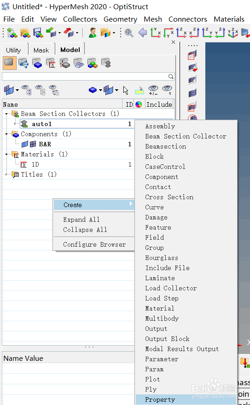Close the browser panel with X
The image size is (250, 405).
(173, 42)
